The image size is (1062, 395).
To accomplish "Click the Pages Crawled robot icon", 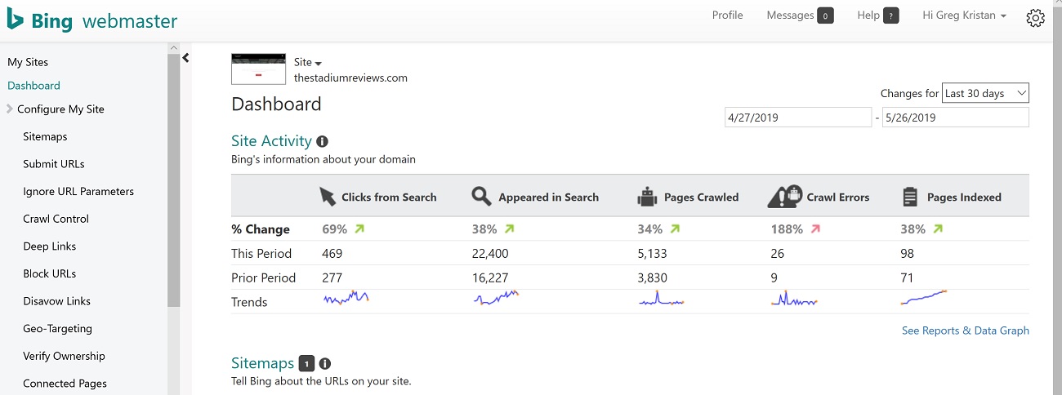I will [x=647, y=197].
